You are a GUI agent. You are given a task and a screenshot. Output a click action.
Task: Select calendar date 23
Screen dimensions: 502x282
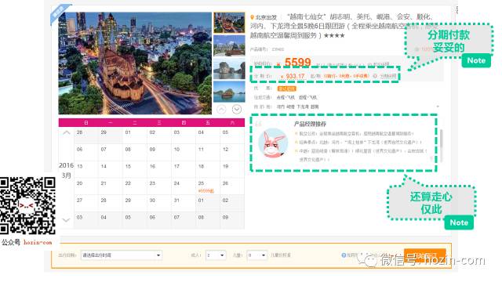click(x=159, y=186)
